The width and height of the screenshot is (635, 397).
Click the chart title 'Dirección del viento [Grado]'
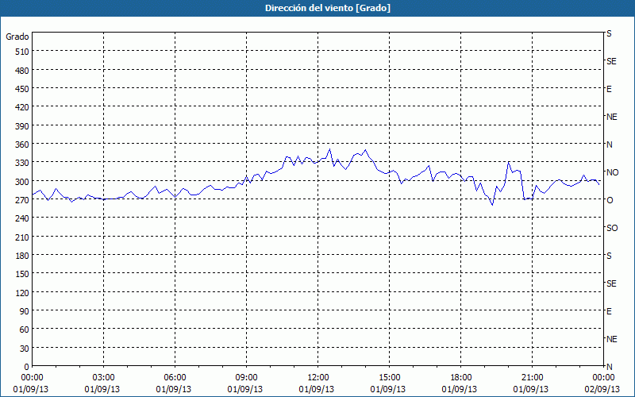(328, 8)
